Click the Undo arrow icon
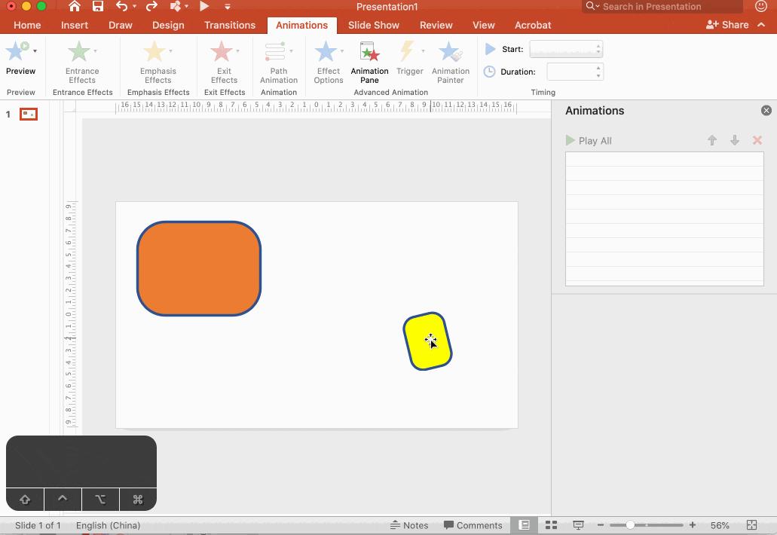 [121, 7]
